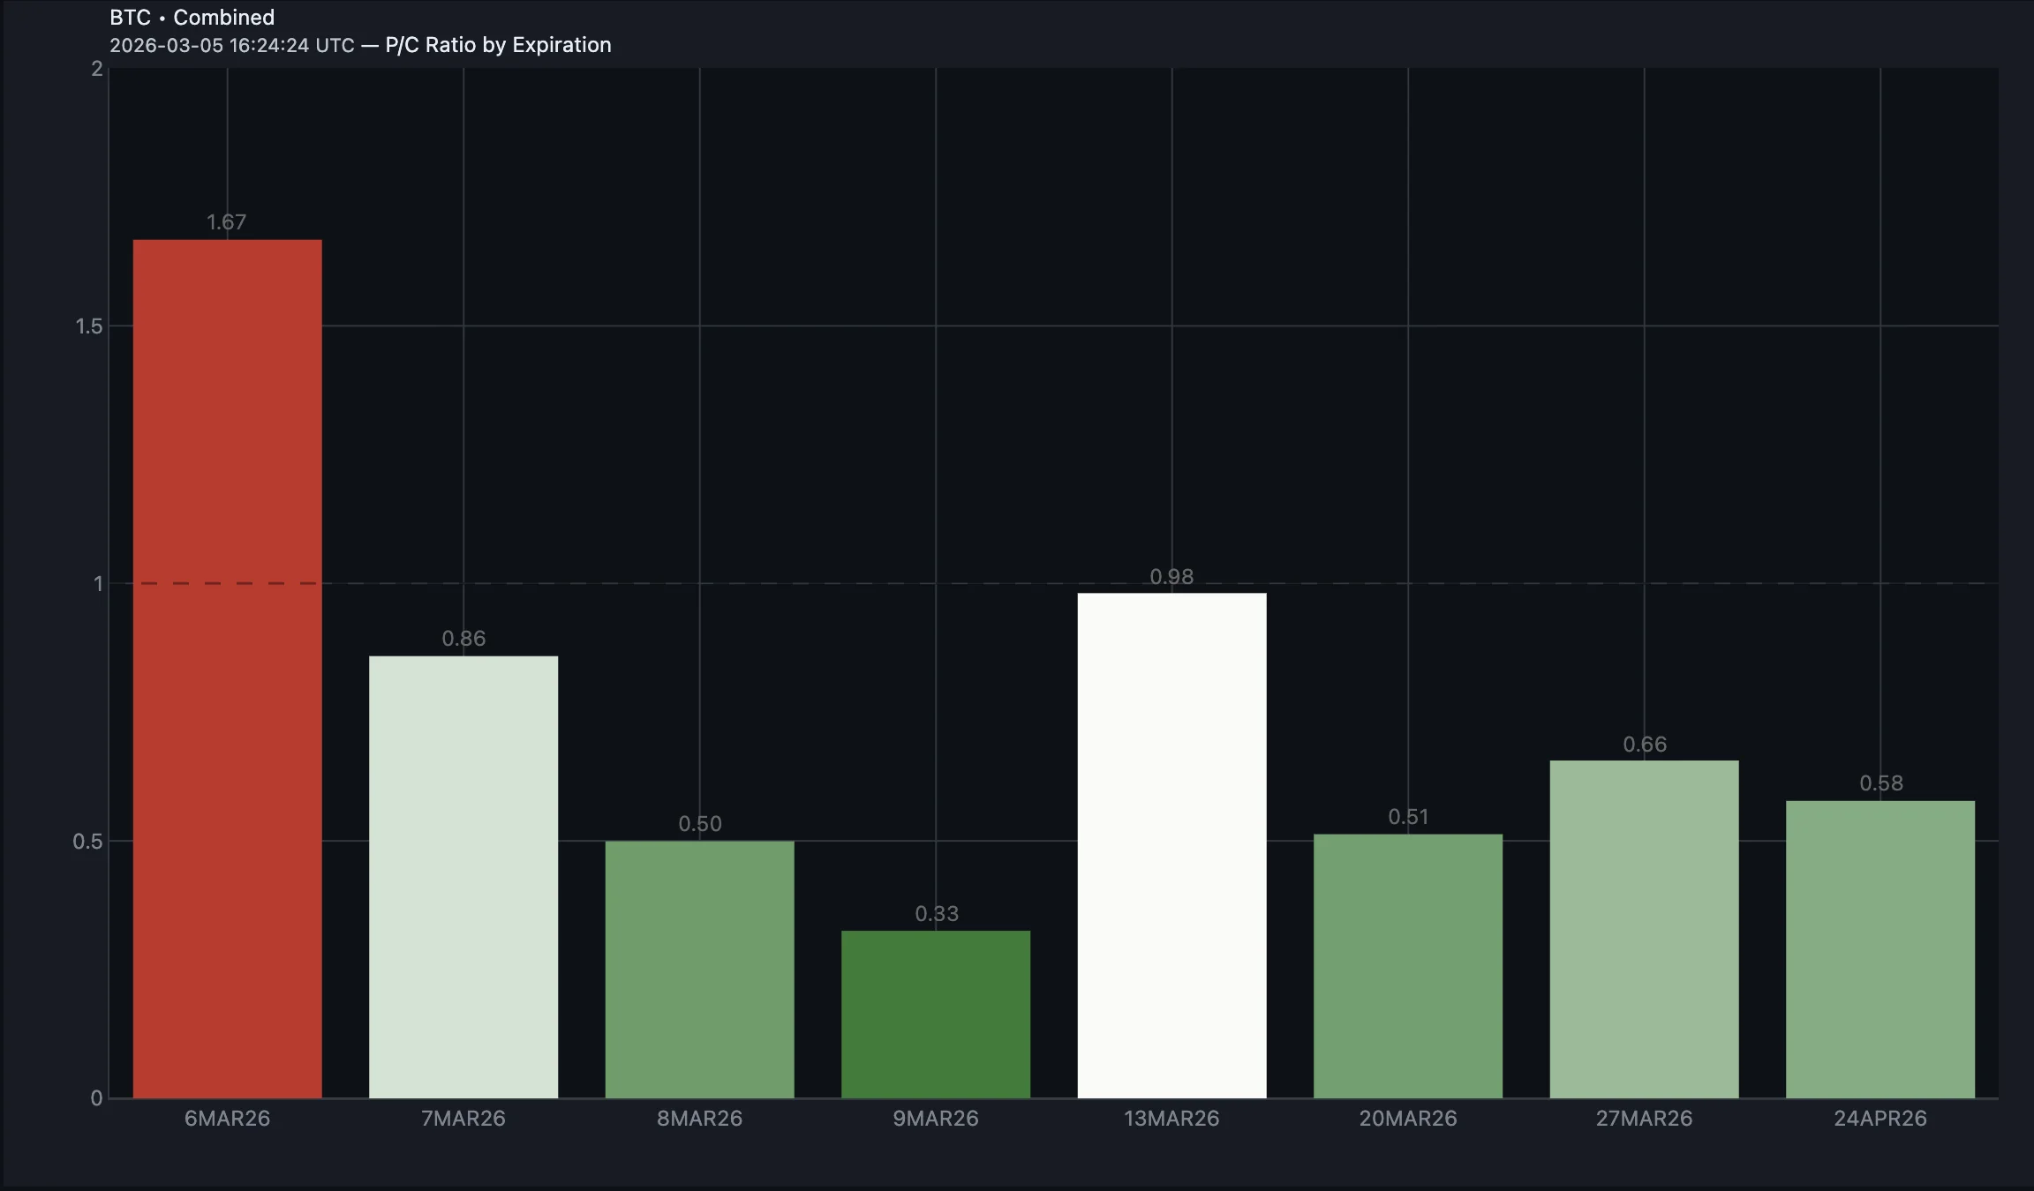2034x1191 pixels.
Task: Select the white 13MAR26 bar
Action: [x=1171, y=845]
